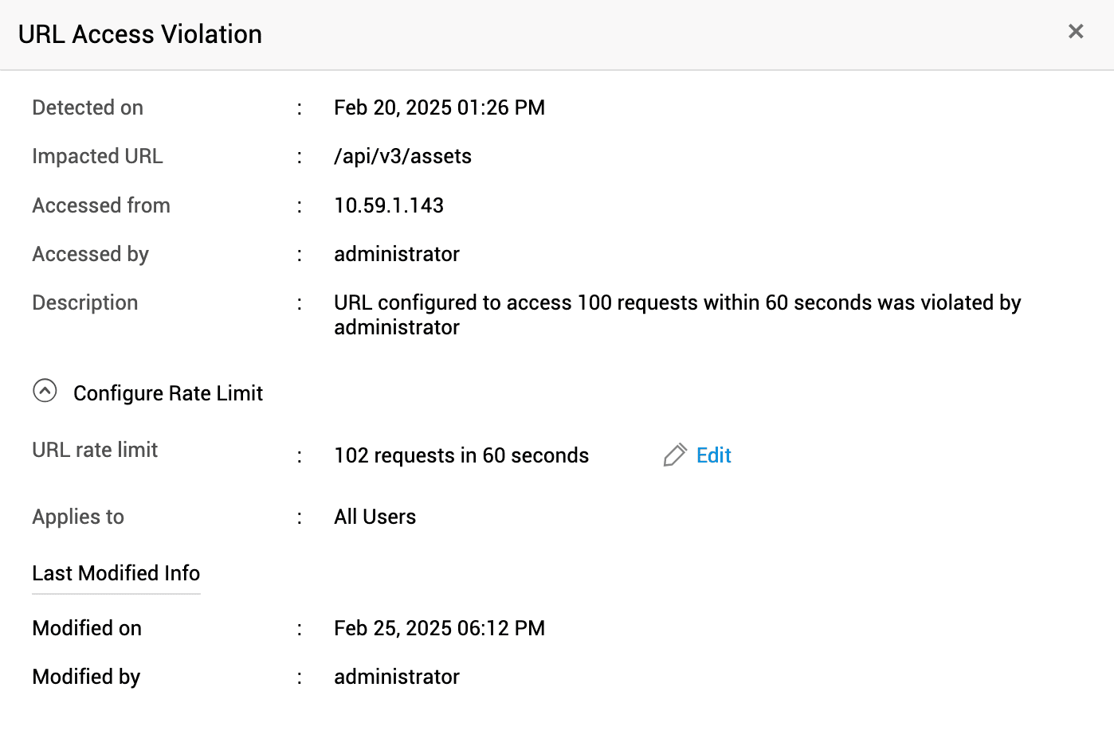Click the Modified by administrator value
The width and height of the screenshot is (1114, 734).
point(396,677)
